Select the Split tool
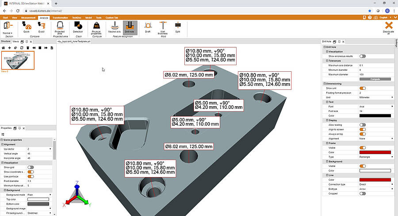 coord(178,27)
